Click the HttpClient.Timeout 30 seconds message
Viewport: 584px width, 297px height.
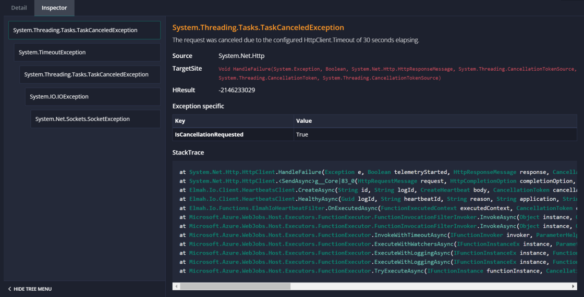pyautogui.click(x=296, y=41)
